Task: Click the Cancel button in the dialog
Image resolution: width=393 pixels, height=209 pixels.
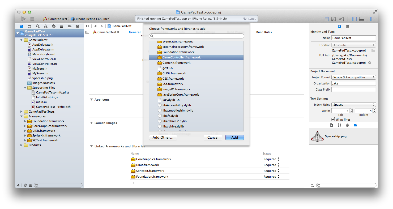Action: [213, 137]
